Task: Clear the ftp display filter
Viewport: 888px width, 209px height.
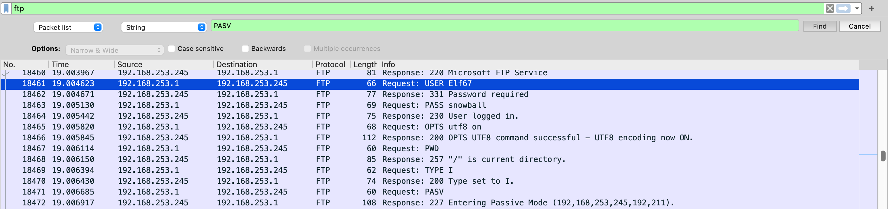Action: pos(830,8)
